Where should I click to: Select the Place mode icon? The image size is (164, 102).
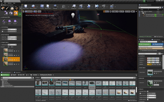[x=3, y=8]
